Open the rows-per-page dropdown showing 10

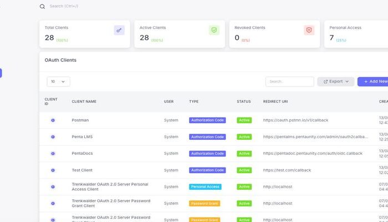click(58, 82)
